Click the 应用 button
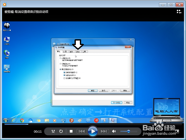Image resolution: width=186 pixels, height=140 pixels. [x=114, y=91]
